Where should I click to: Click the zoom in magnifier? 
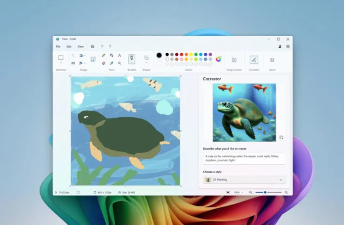[x=286, y=193]
